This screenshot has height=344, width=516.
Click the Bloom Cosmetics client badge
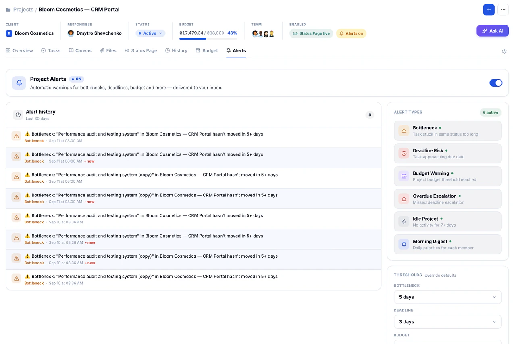(x=9, y=33)
